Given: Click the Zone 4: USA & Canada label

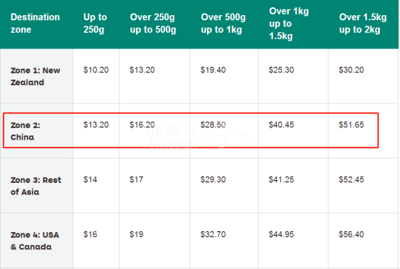Looking at the screenshot, I should [35, 241].
